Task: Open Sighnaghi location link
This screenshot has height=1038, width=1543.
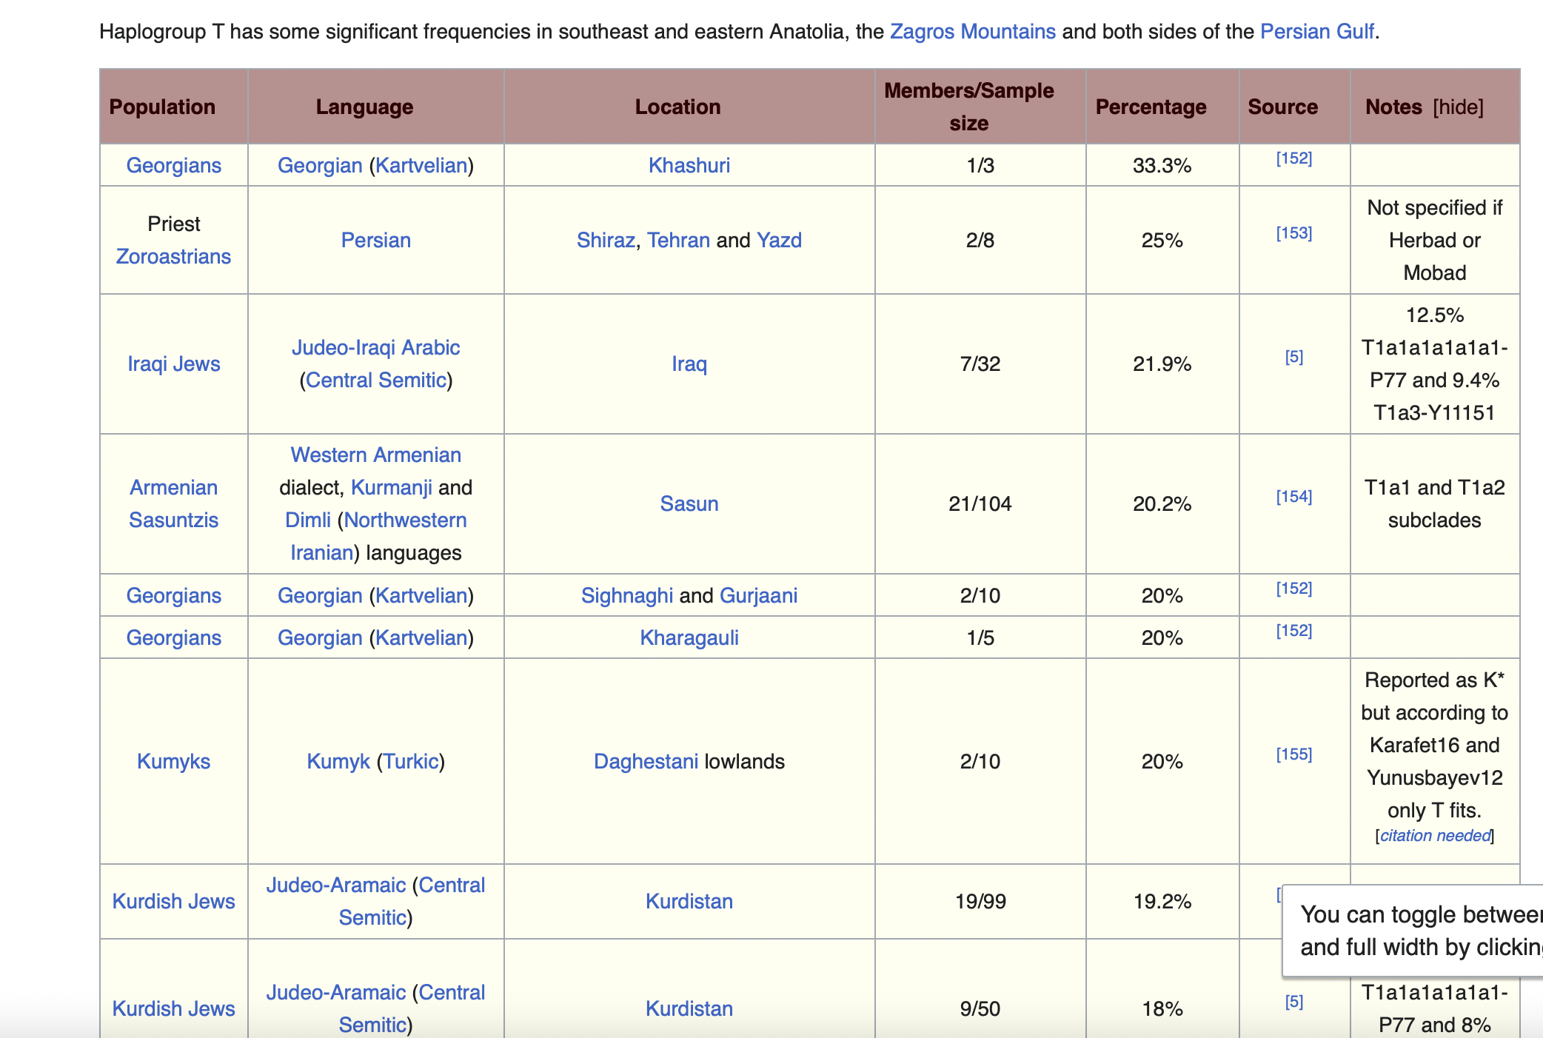Action: click(x=626, y=595)
